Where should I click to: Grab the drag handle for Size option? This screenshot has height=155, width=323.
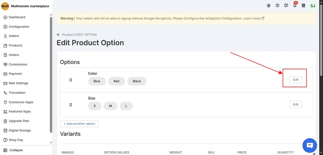[71, 105]
